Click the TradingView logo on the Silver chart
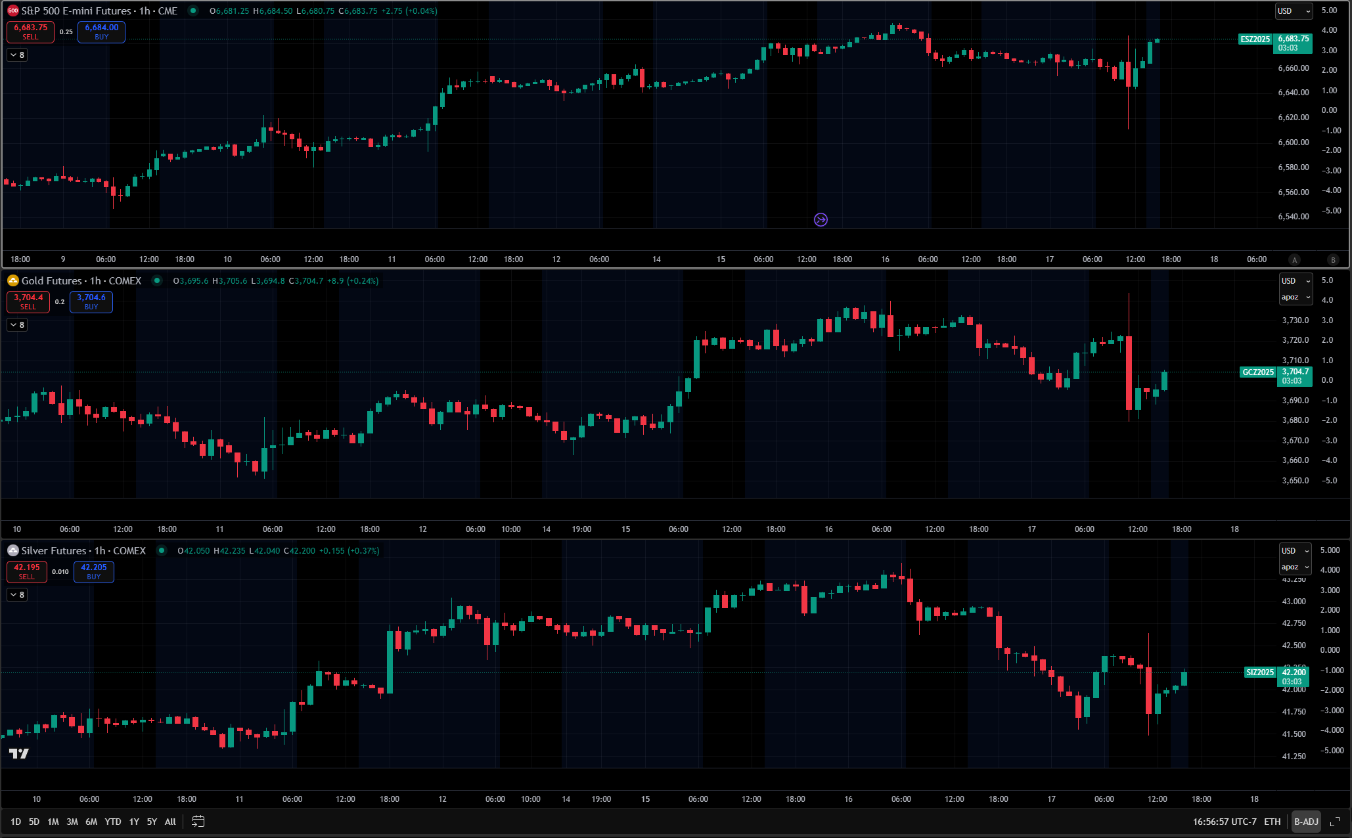 tap(19, 753)
